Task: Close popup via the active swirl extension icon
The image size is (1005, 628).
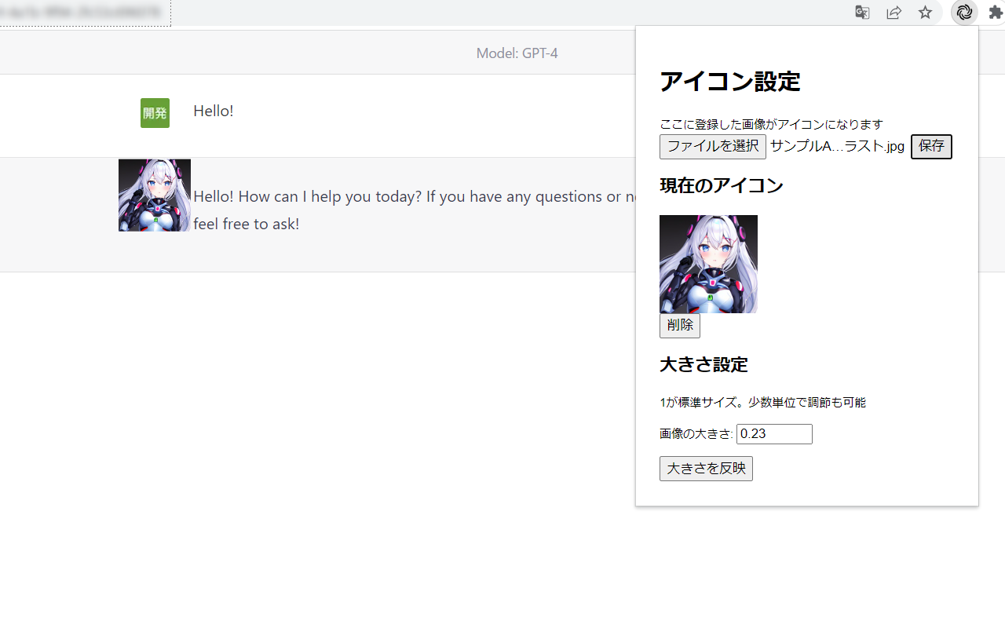Action: pyautogui.click(x=964, y=13)
